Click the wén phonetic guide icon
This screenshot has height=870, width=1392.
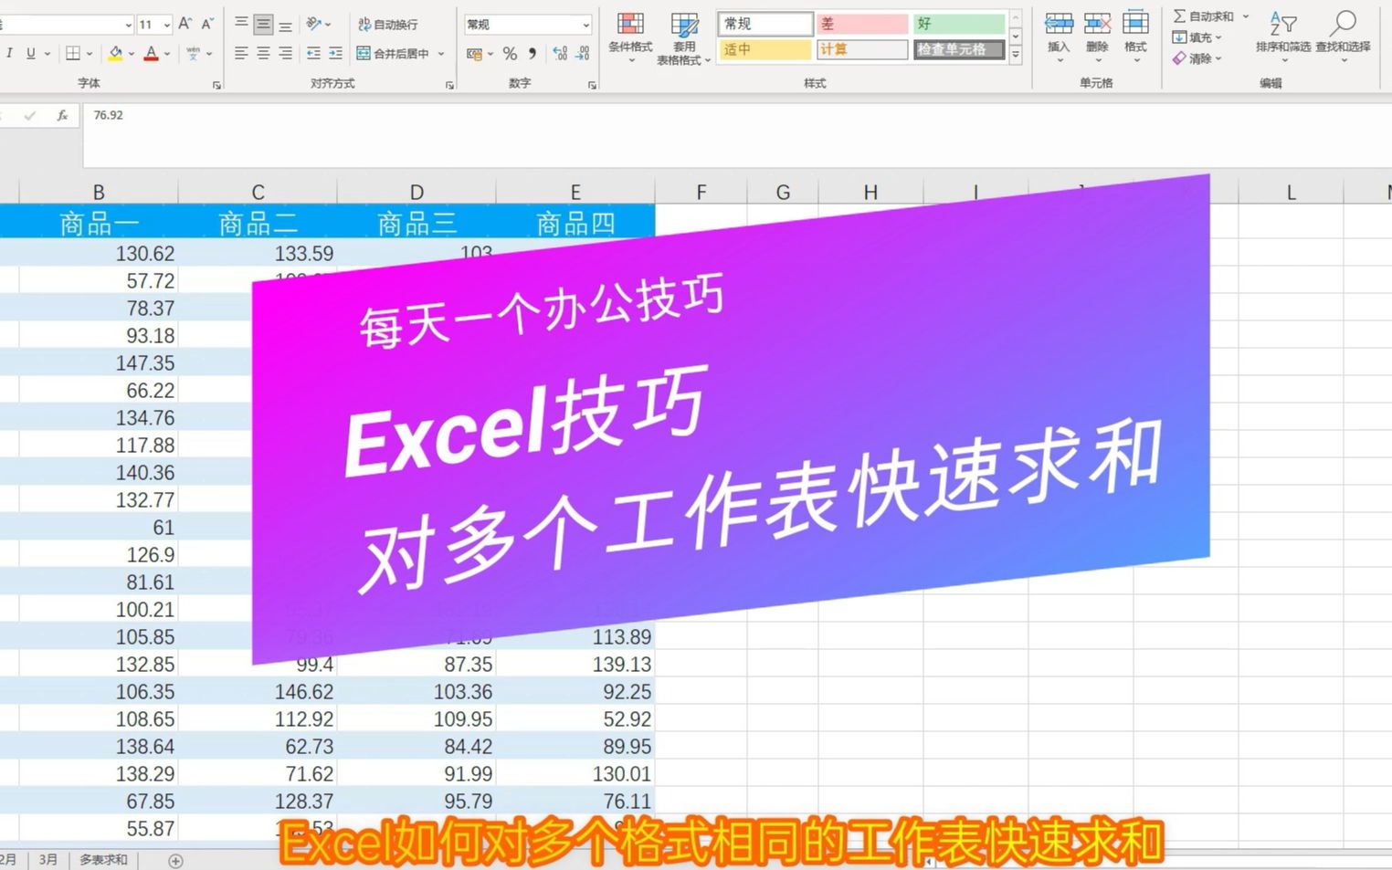pos(193,54)
